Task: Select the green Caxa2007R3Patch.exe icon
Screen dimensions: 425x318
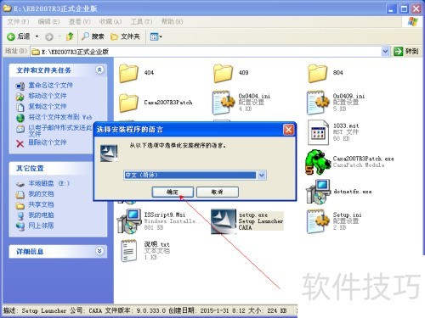Action: point(318,162)
